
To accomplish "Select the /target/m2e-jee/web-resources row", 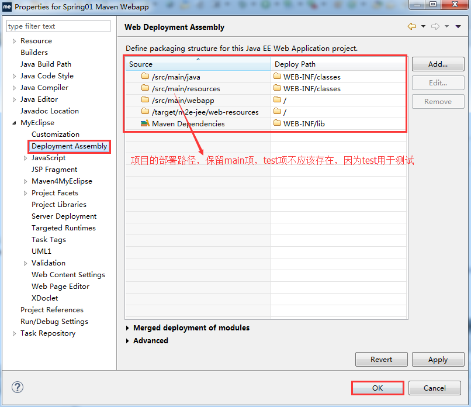I will point(265,112).
